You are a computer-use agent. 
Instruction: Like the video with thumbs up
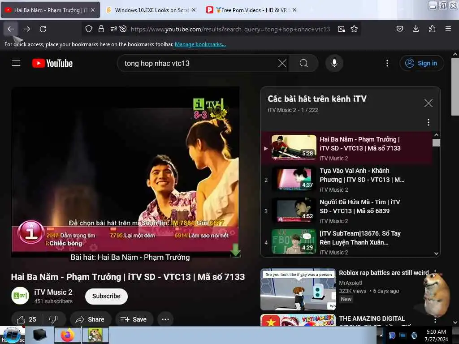(x=26, y=319)
